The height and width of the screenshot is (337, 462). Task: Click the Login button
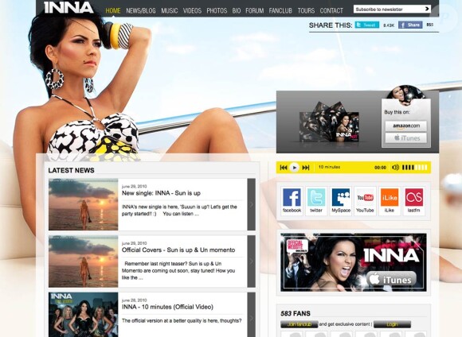(x=392, y=324)
